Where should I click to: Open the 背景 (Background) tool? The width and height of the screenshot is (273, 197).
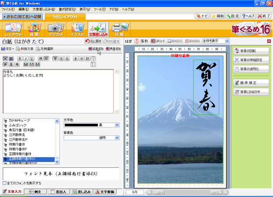tap(34, 29)
